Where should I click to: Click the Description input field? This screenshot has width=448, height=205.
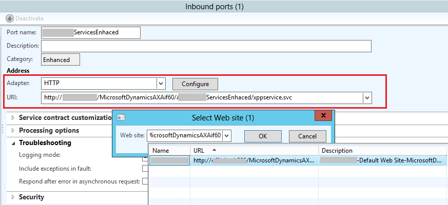tap(206, 46)
